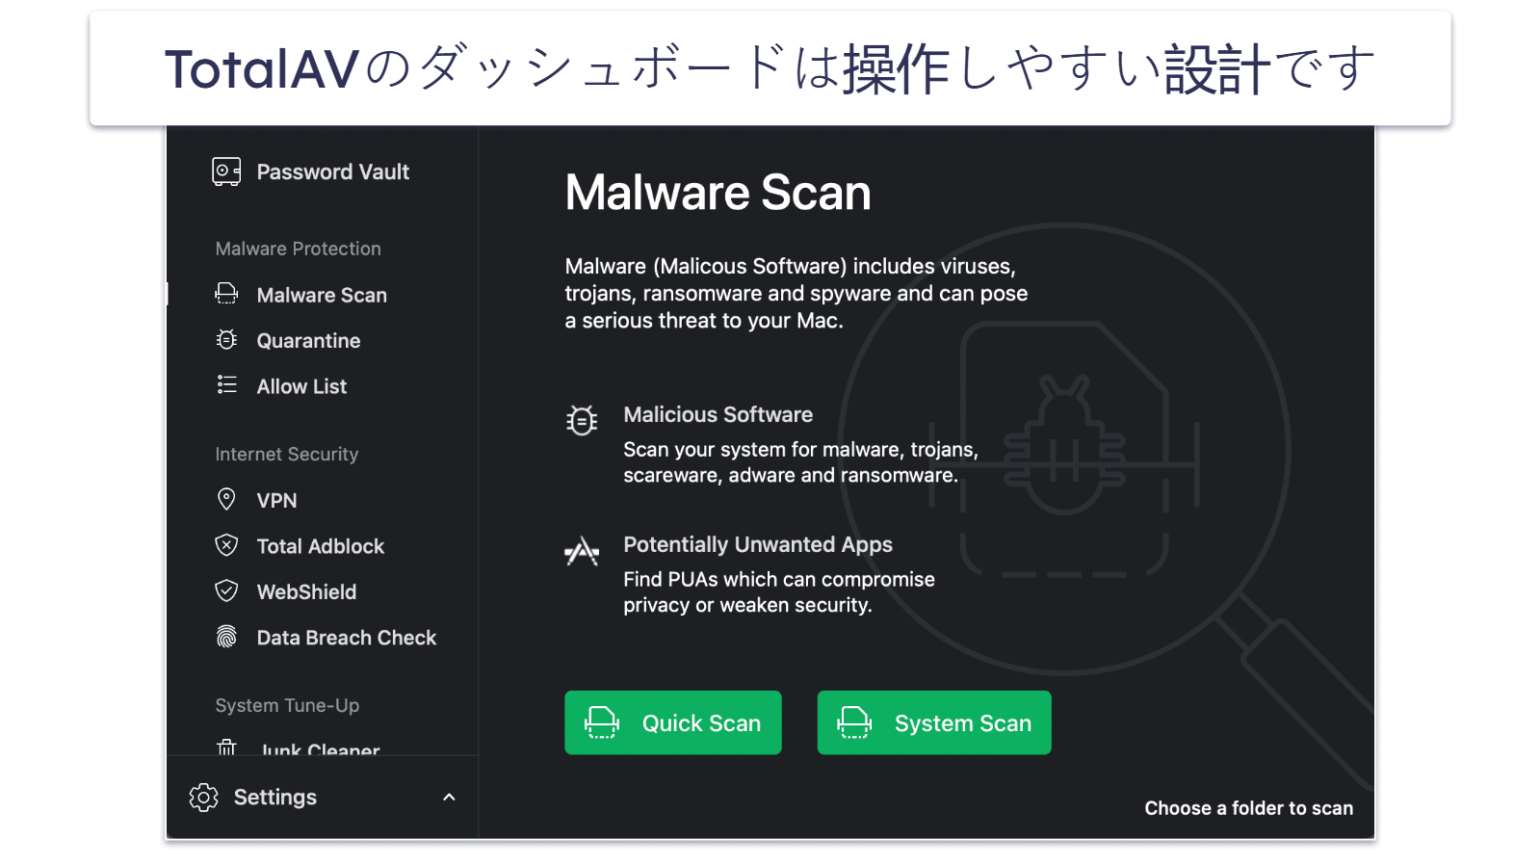Click the Quarantine bug icon
Viewport: 1540px width, 866px height.
click(x=226, y=339)
